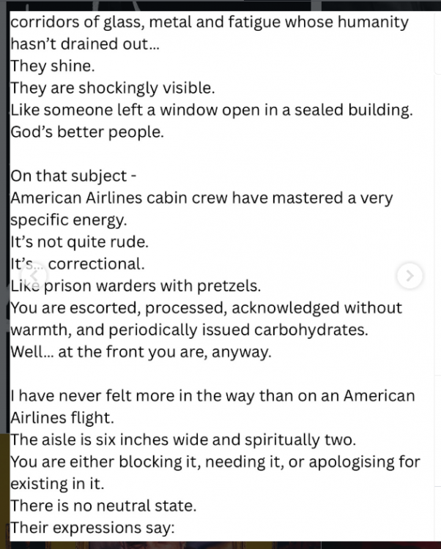The width and height of the screenshot is (441, 549).
Task: Click the line starting "You are escorted, processed"
Action: (207, 307)
